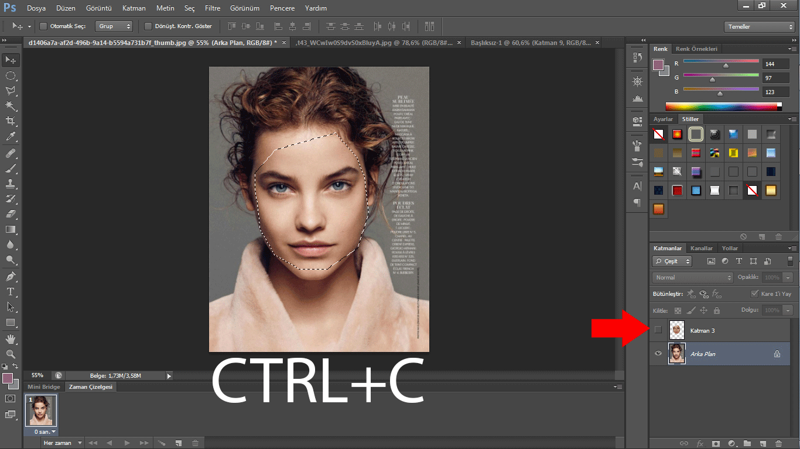Image resolution: width=800 pixels, height=449 pixels.
Task: Select the Path Selection tool
Action: coord(11,306)
